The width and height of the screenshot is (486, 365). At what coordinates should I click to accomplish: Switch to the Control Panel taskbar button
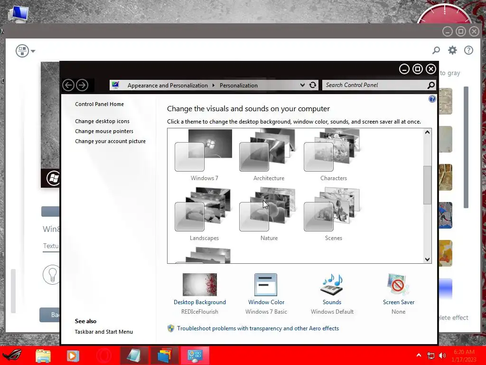[x=195, y=355]
